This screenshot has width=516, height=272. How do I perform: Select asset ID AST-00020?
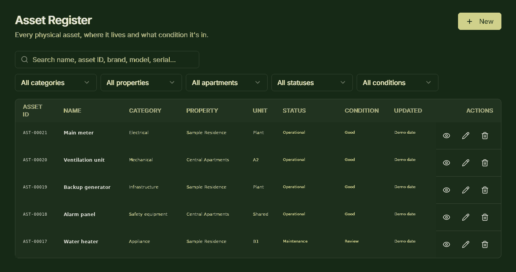click(x=35, y=160)
